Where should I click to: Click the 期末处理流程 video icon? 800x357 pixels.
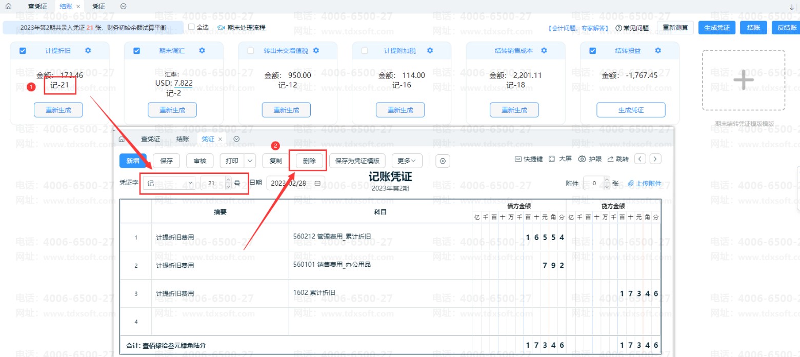(221, 28)
